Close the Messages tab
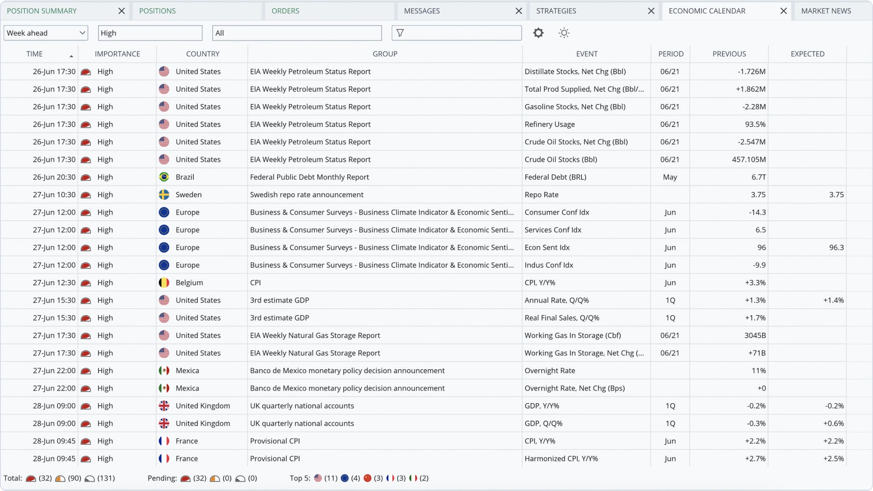This screenshot has height=491, width=873. (x=519, y=11)
